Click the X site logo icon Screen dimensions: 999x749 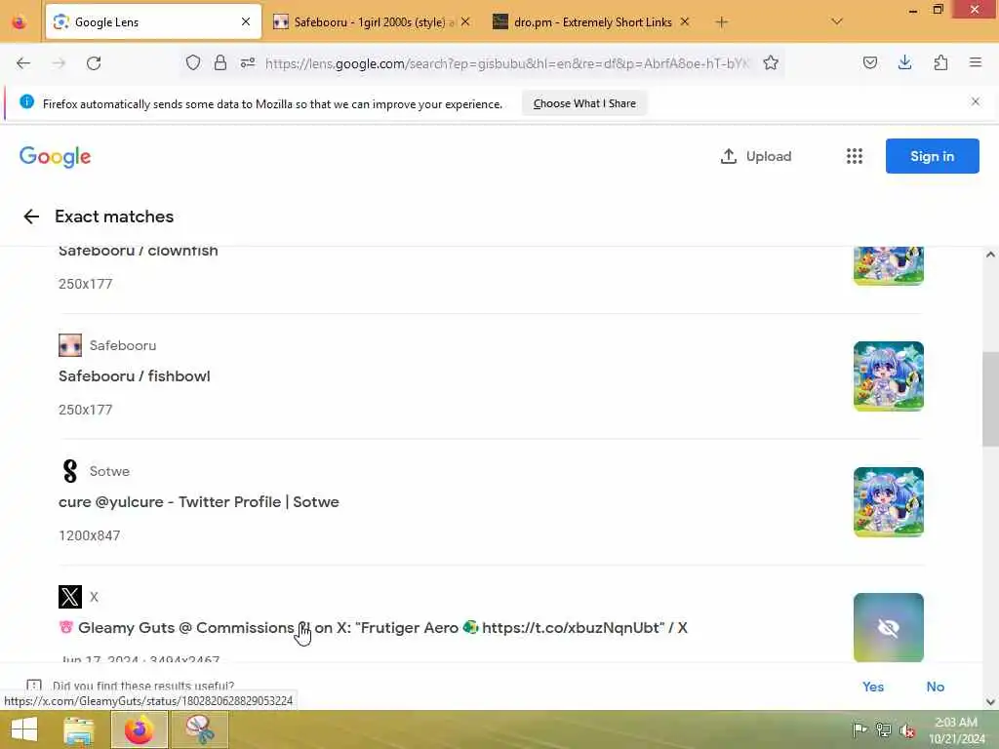[x=70, y=597]
